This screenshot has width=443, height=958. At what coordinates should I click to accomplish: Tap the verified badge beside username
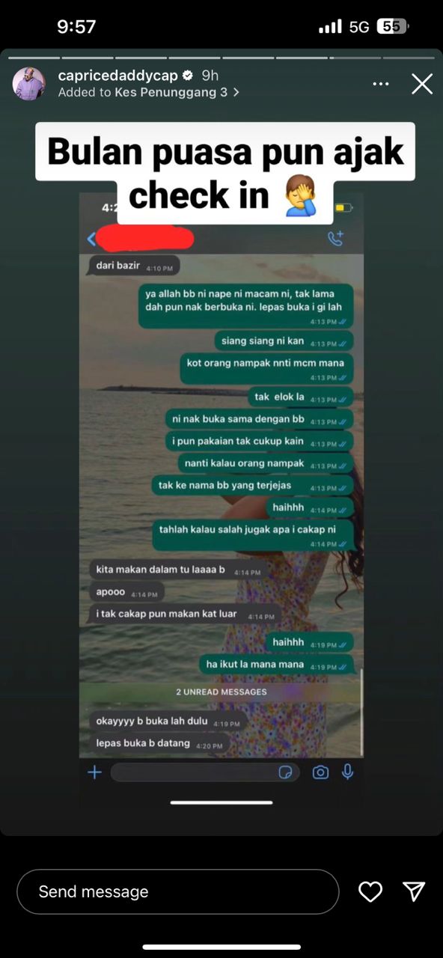(x=188, y=75)
